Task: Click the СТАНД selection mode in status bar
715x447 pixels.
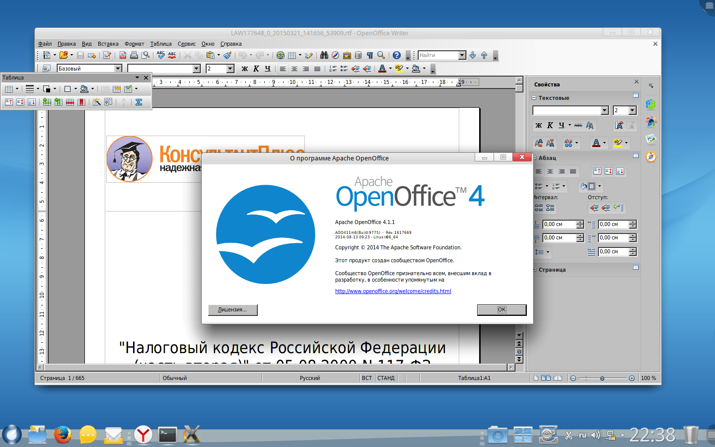Action: click(386, 378)
